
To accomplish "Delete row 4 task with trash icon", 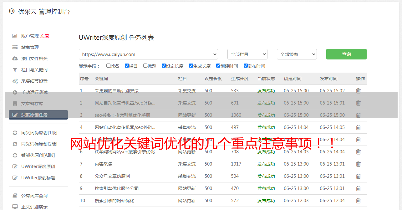I will [358, 127].
